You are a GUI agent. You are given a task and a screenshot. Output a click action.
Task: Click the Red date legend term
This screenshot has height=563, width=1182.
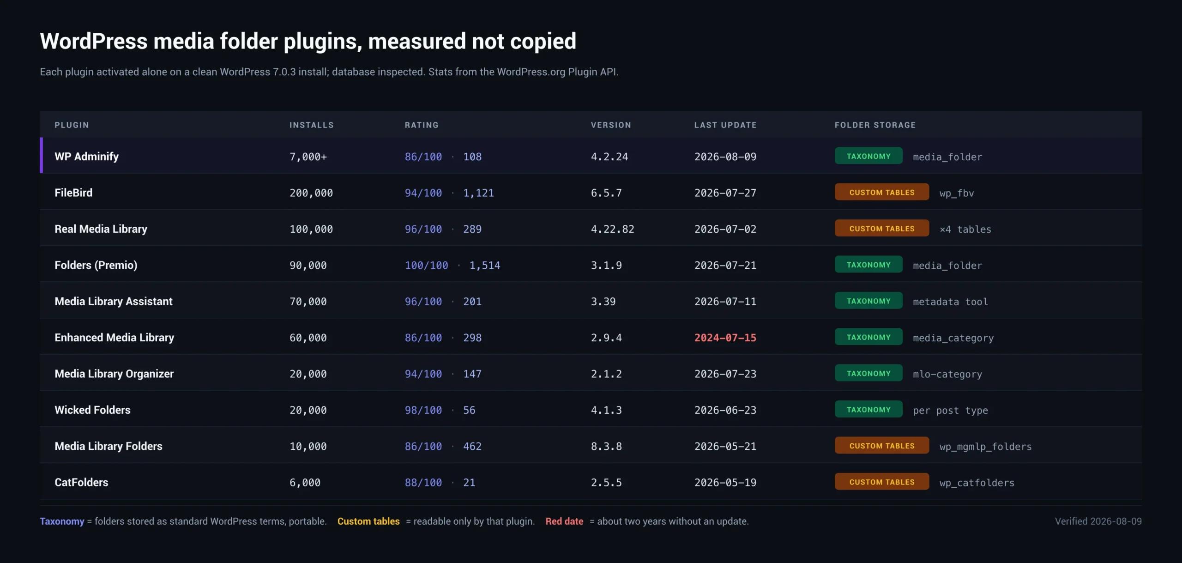pos(564,521)
